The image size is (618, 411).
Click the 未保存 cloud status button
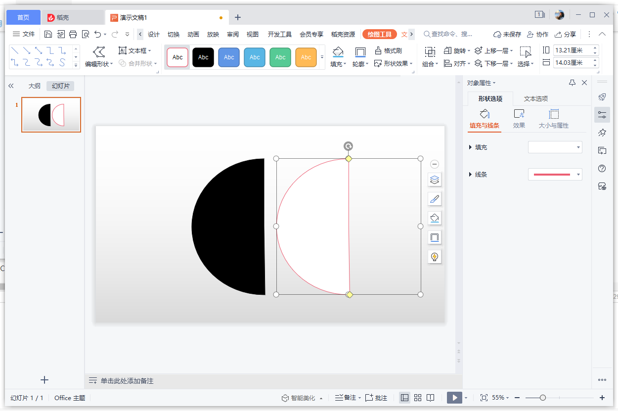(x=507, y=34)
